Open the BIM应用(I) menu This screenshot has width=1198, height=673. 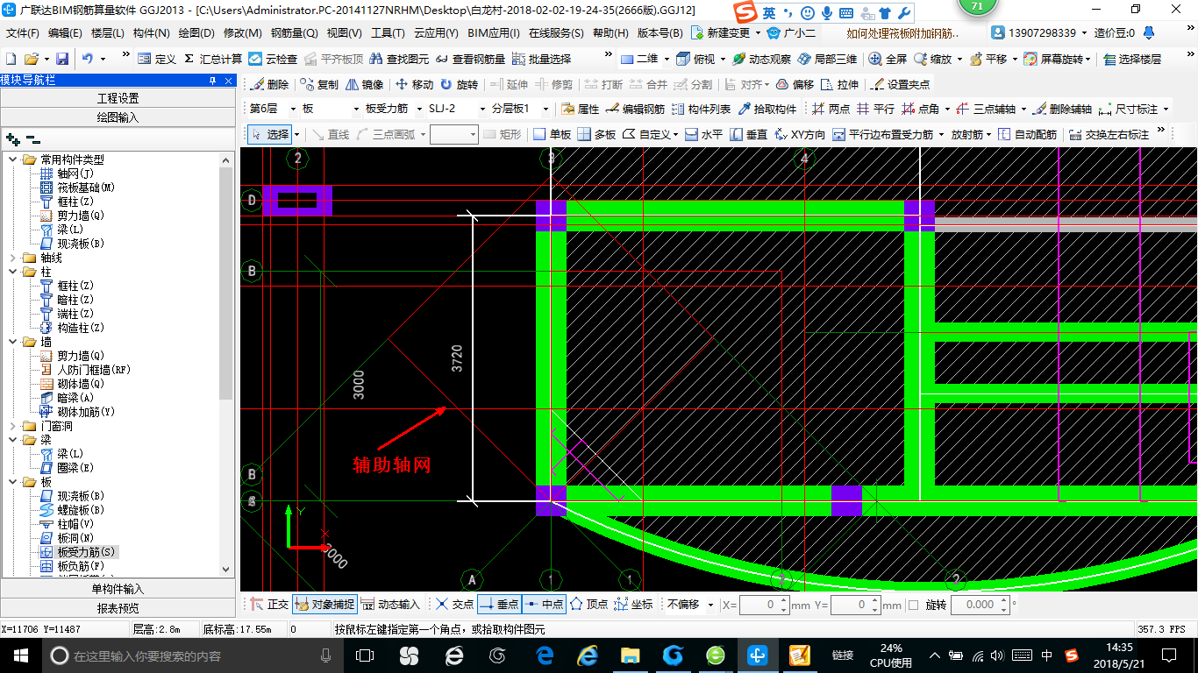tap(494, 33)
